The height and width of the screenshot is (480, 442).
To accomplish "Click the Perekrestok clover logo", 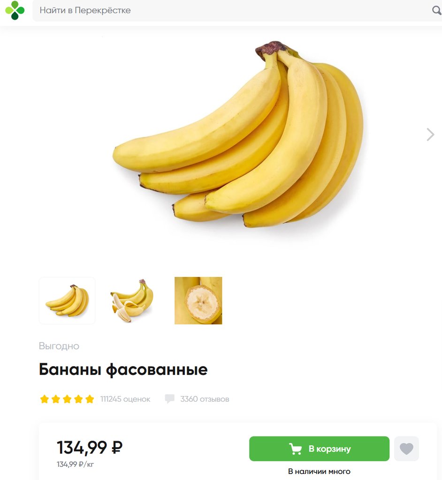I will pos(15,10).
